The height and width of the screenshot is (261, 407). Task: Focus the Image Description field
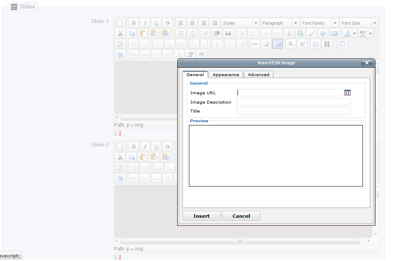294,102
